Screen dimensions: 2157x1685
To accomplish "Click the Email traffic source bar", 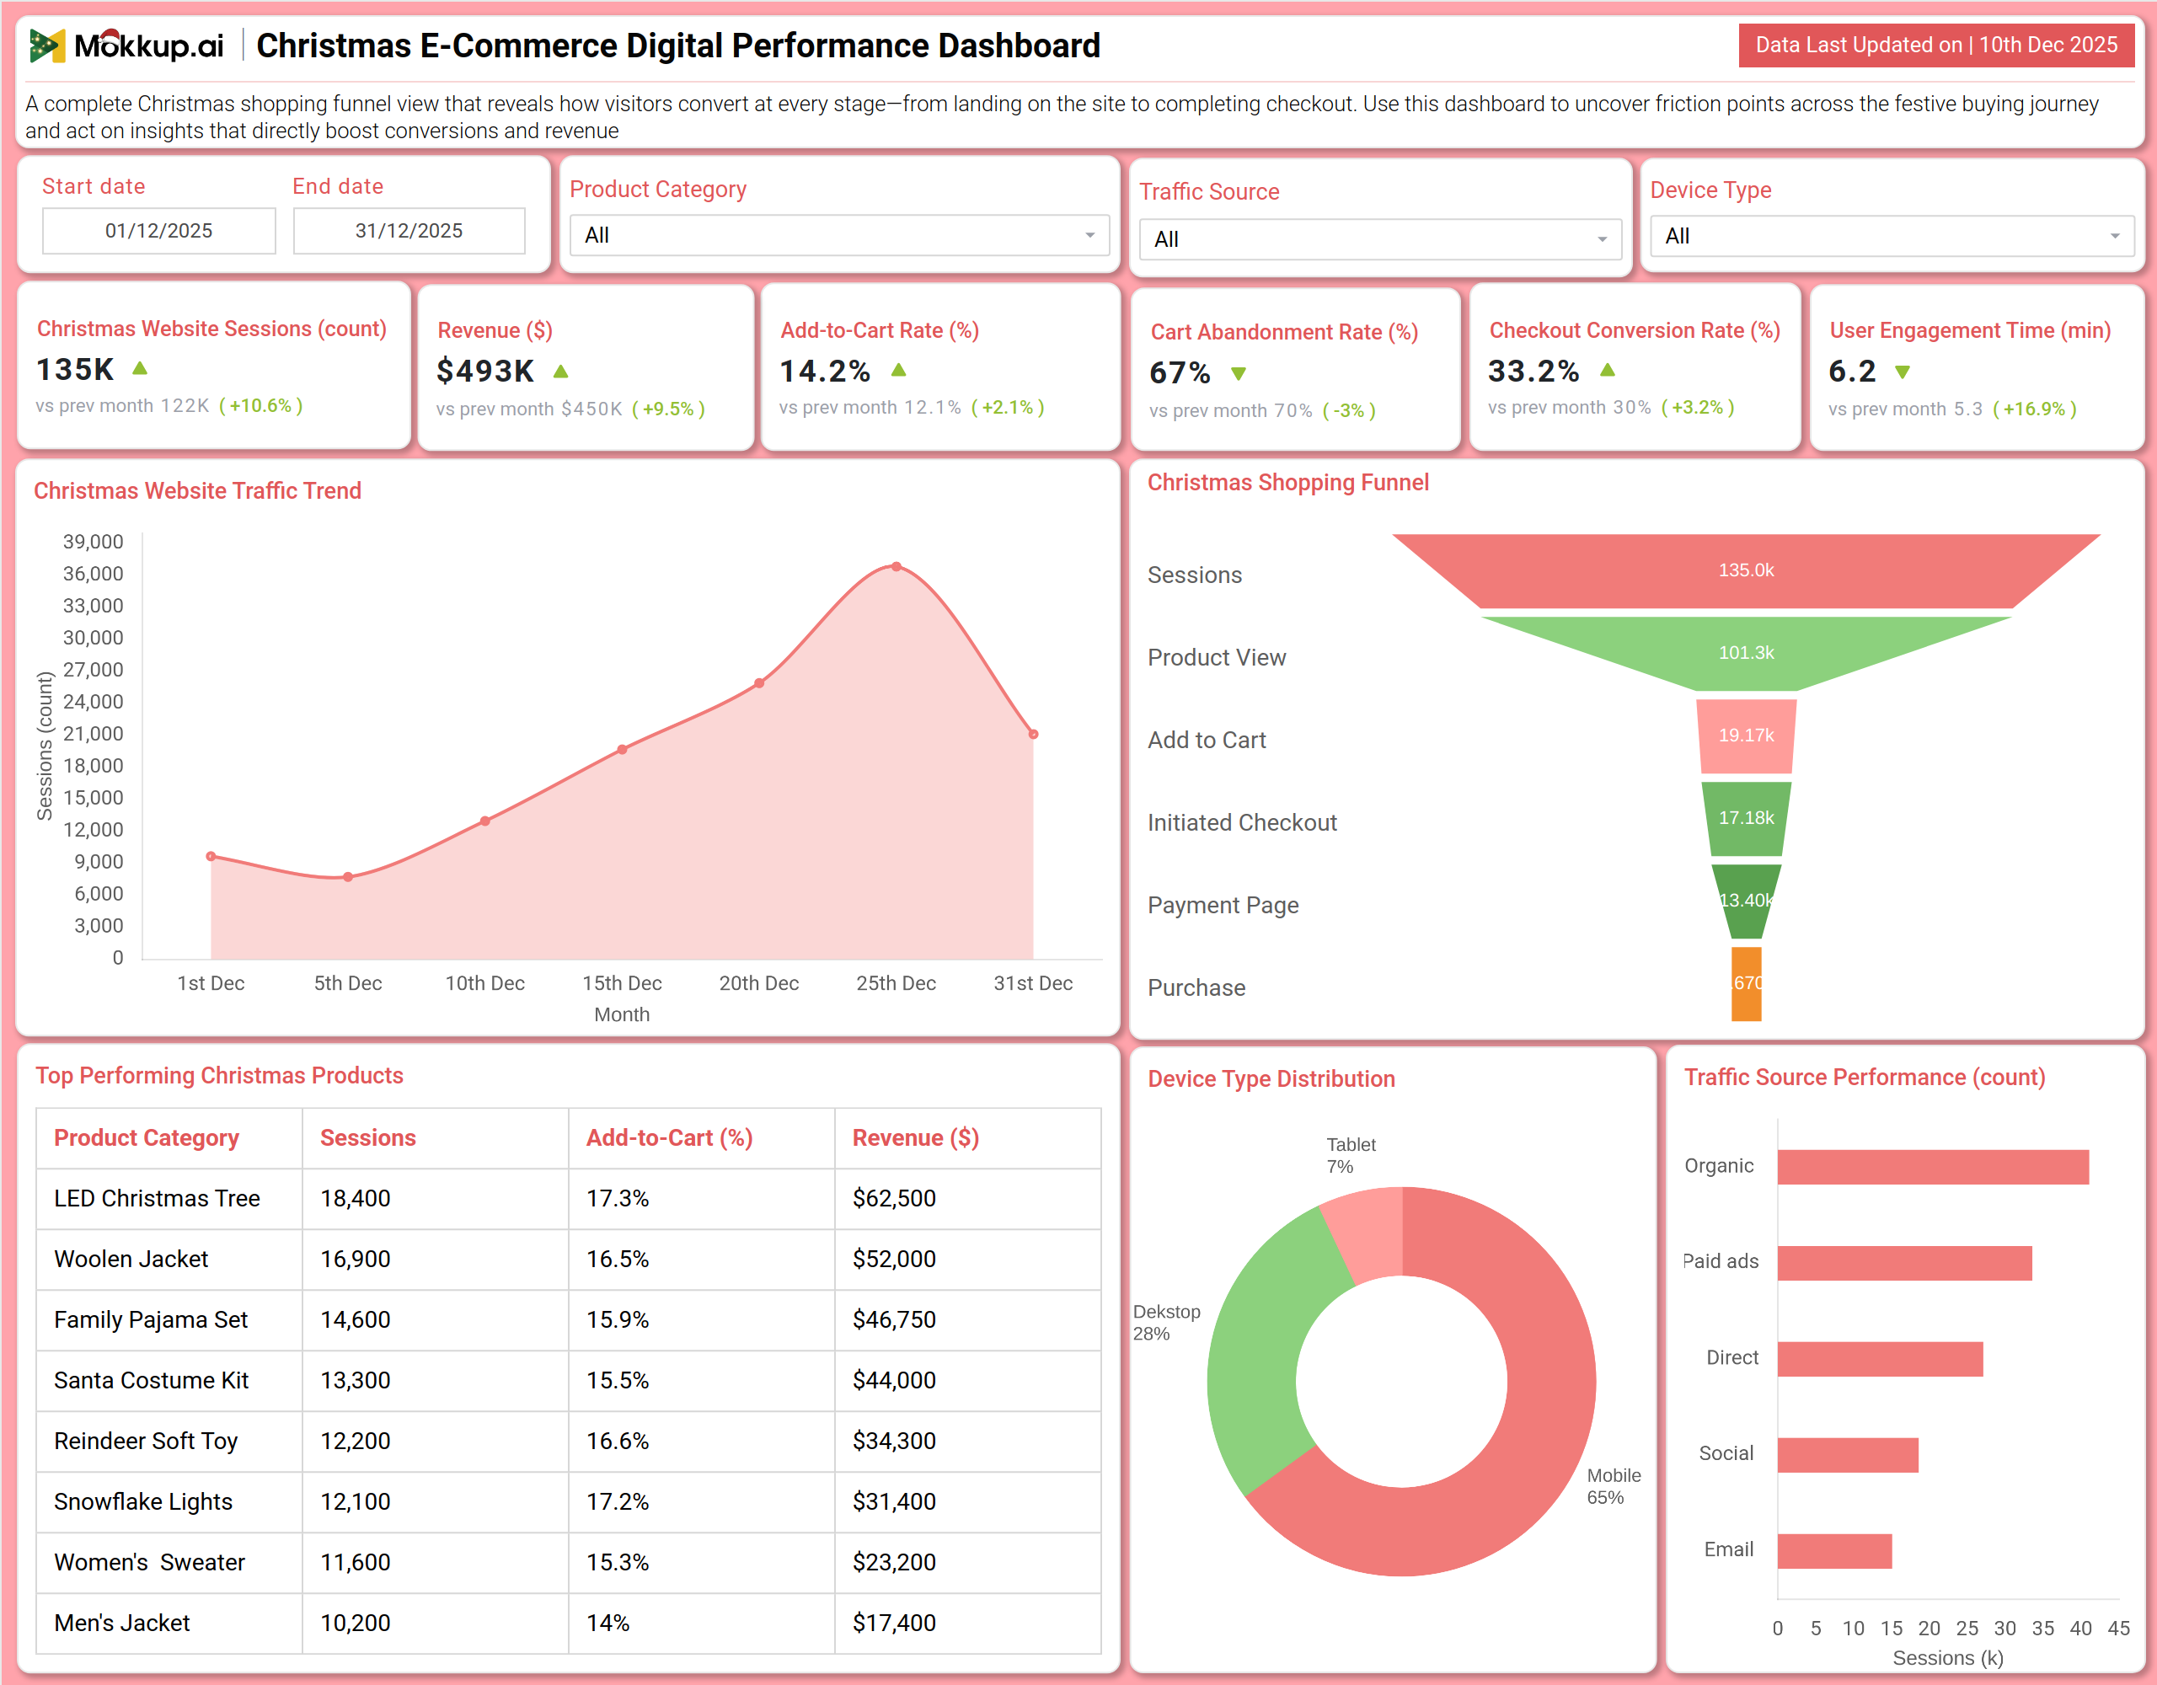I will coord(1834,1552).
